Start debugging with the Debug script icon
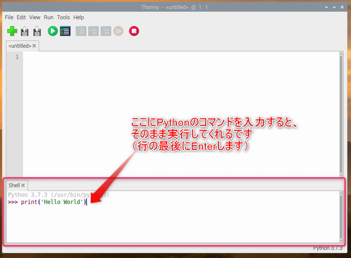Image resolution: width=351 pixels, height=258 pixels. 65,31
